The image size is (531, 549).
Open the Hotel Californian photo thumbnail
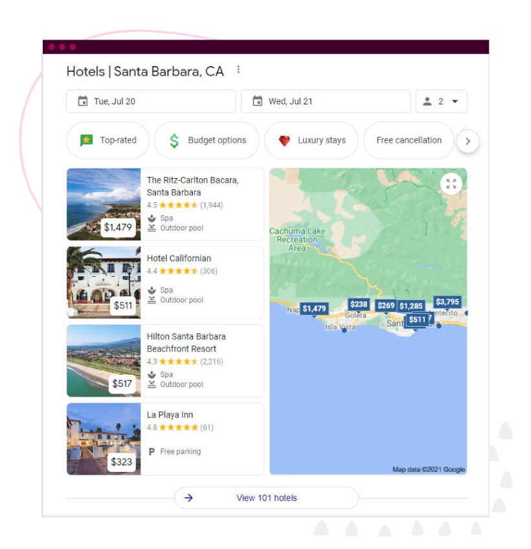click(104, 282)
